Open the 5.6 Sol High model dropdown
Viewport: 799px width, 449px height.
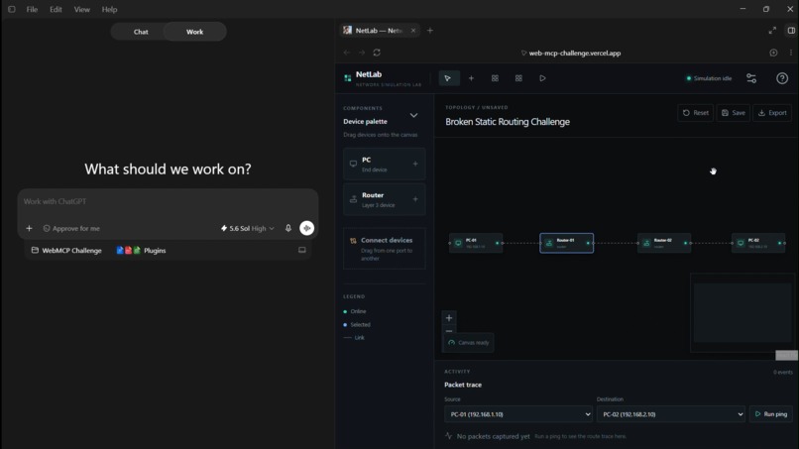pos(247,228)
